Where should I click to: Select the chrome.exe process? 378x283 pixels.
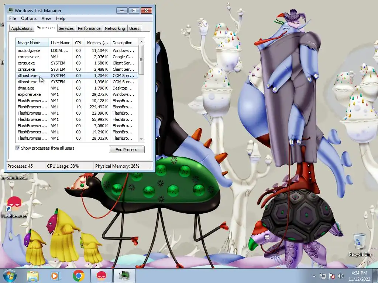click(77, 57)
